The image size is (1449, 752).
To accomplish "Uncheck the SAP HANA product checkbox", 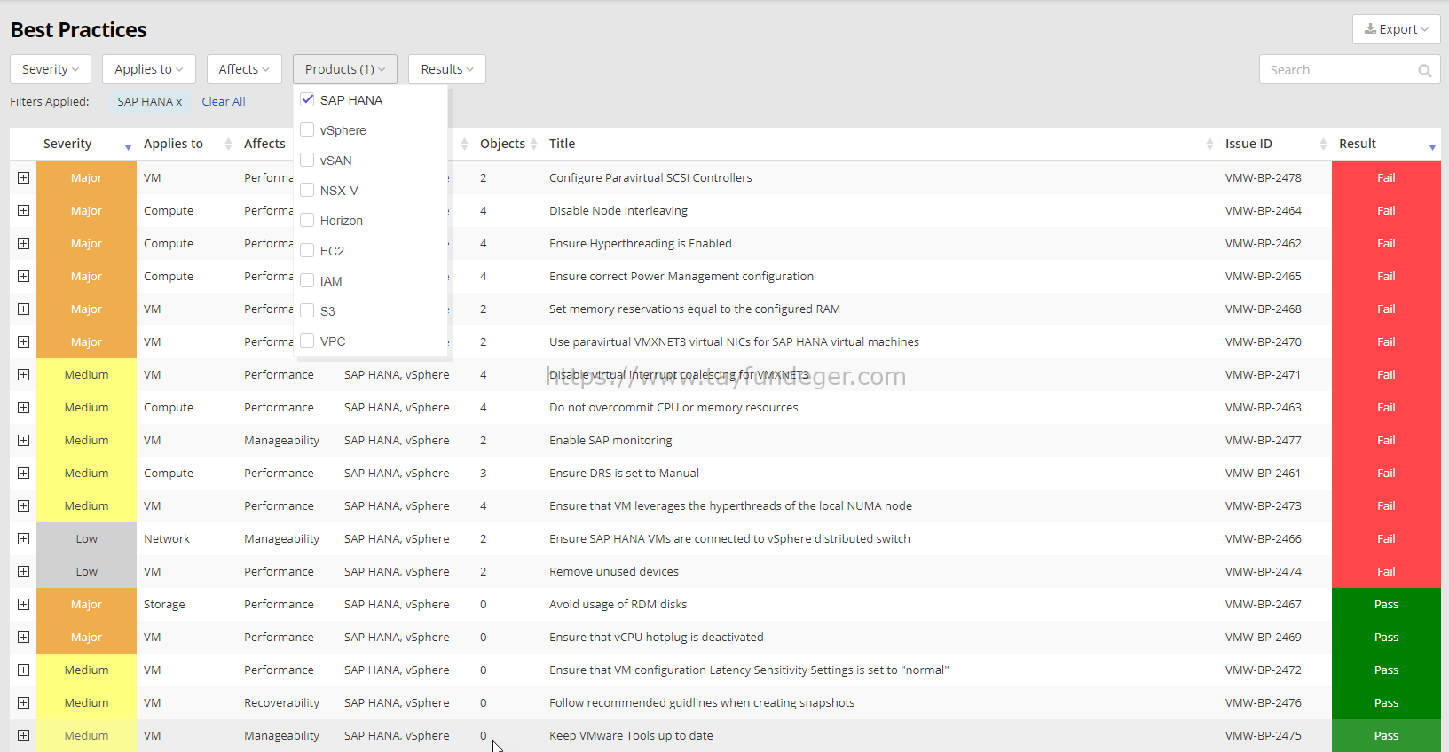I will click(307, 99).
